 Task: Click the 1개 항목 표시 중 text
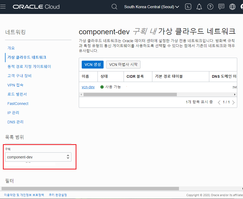(199, 102)
